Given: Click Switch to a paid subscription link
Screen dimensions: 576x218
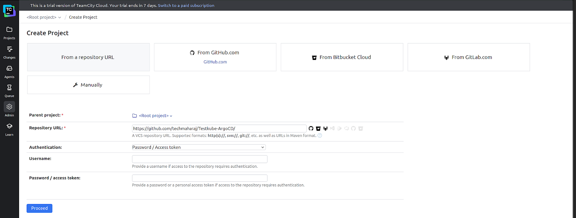Looking at the screenshot, I should [186, 5].
